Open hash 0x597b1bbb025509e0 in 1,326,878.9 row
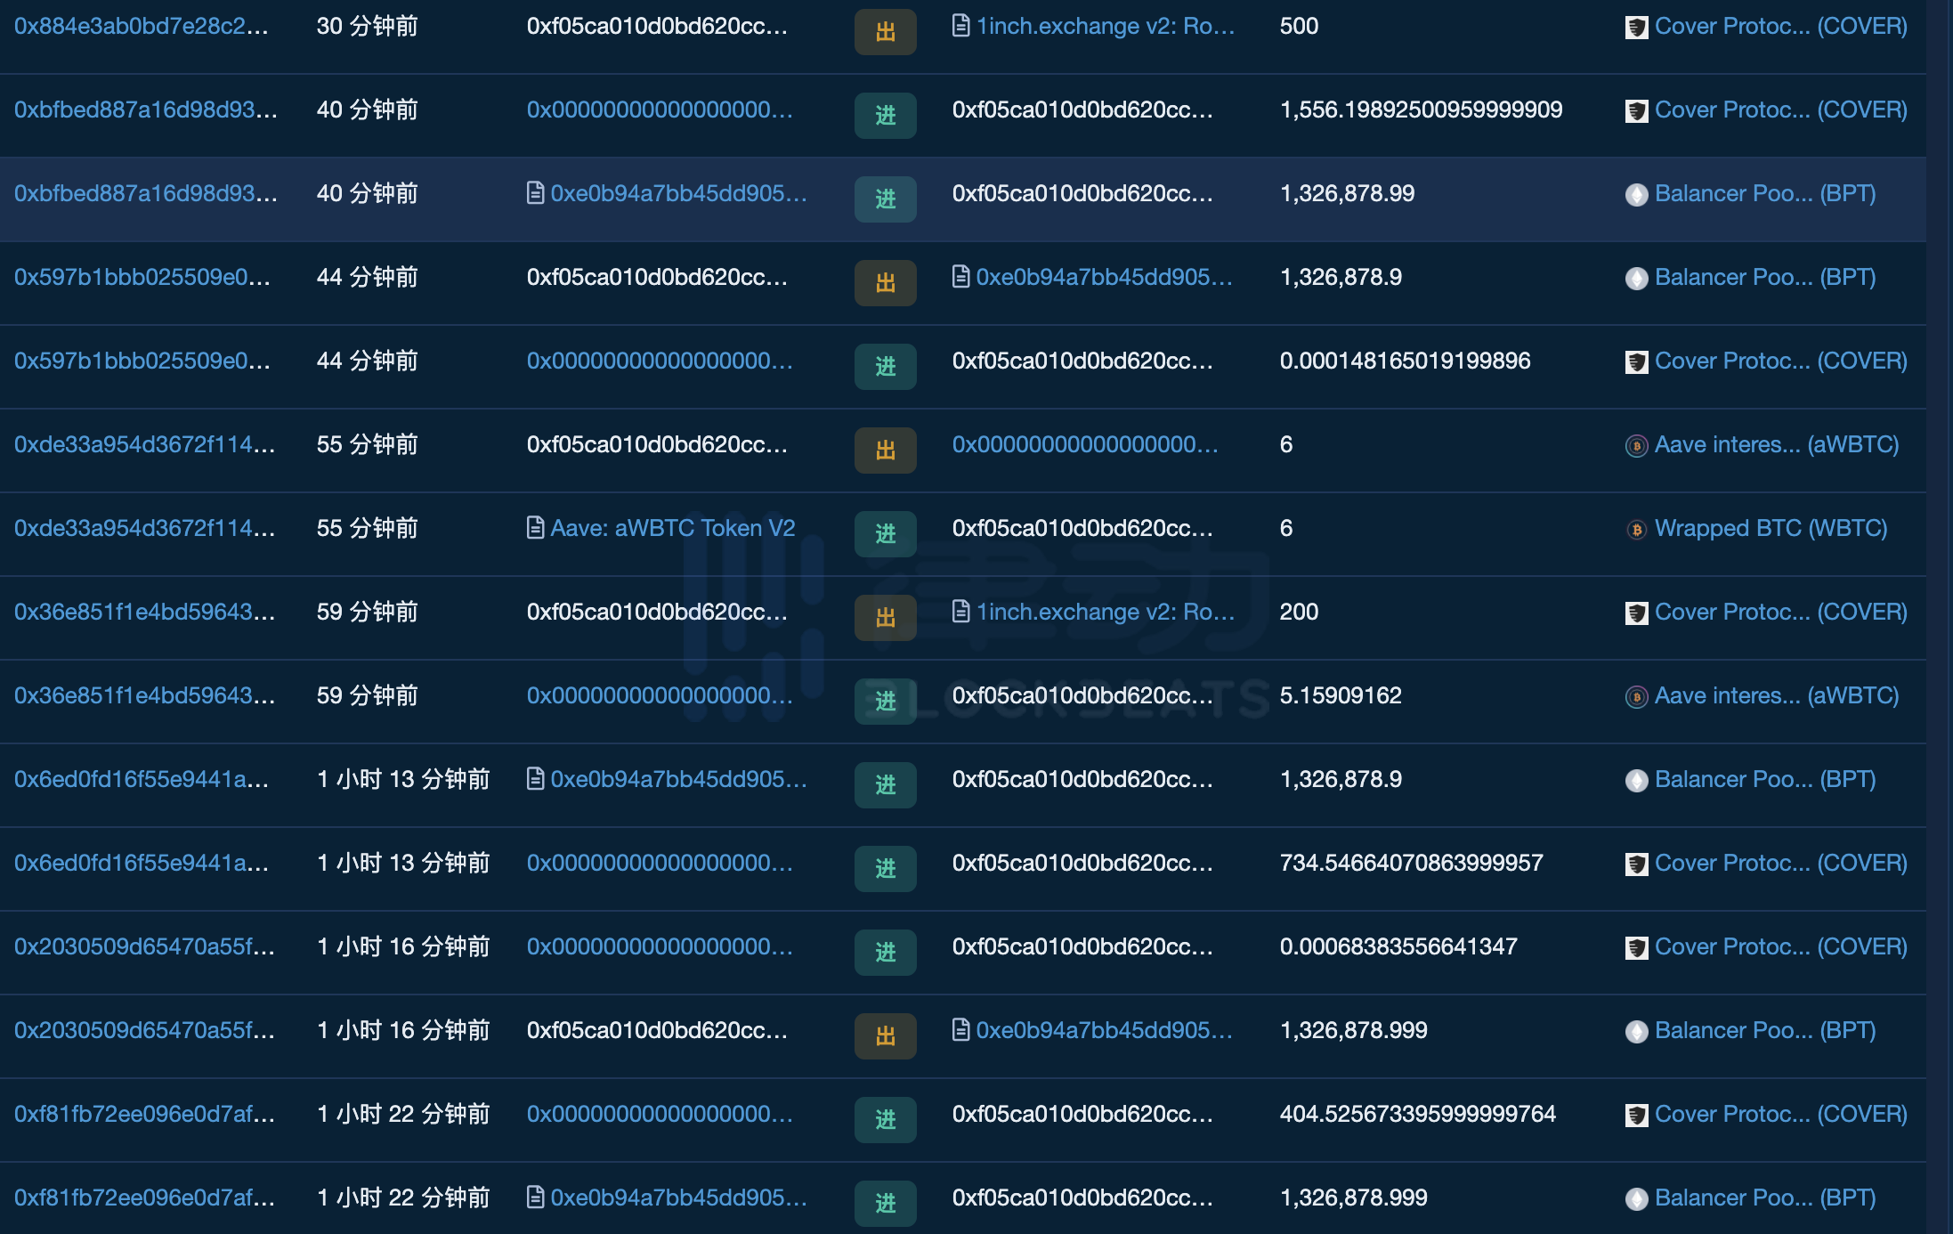This screenshot has height=1234, width=1953. [x=142, y=277]
